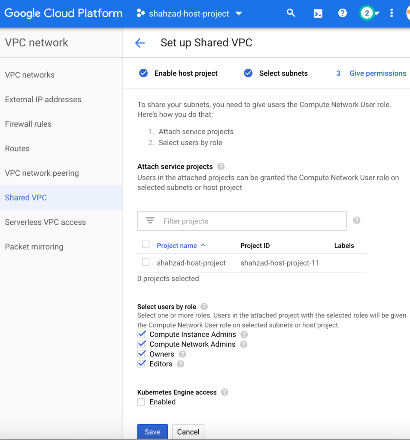
Task: Click the Google Cloud Platform logo
Action: 64,13
